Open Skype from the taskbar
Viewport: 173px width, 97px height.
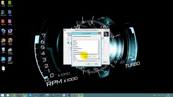(x=30, y=95)
